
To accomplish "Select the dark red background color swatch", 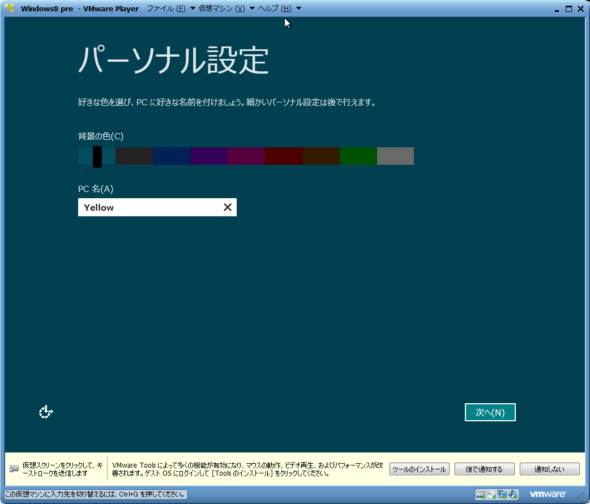I will (283, 156).
